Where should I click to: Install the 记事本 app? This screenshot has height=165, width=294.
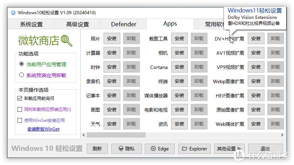(112, 95)
